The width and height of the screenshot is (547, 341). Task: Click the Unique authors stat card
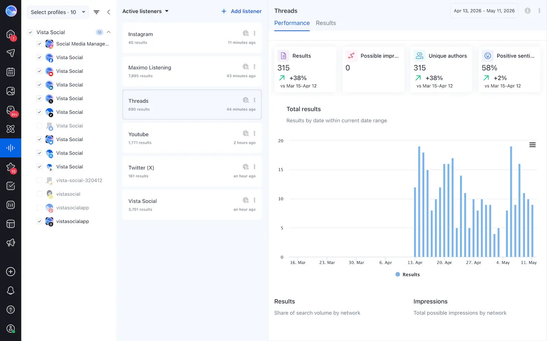tap(441, 69)
